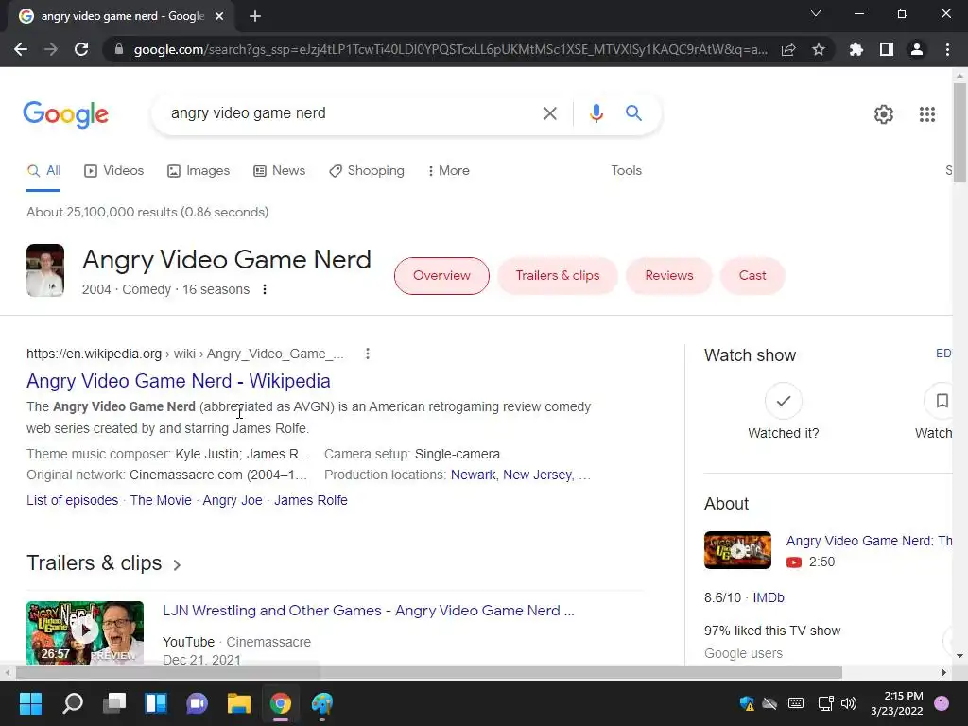Share this page from the address bar
Image resolution: width=968 pixels, height=726 pixels.
(x=788, y=49)
